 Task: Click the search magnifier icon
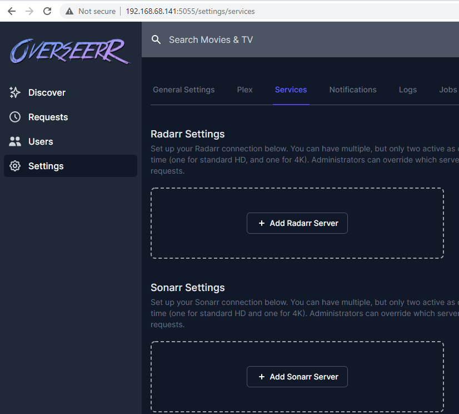156,40
